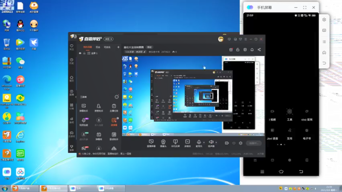Open the 歌词助手 tool
The image size is (342, 192).
pyautogui.click(x=114, y=136)
